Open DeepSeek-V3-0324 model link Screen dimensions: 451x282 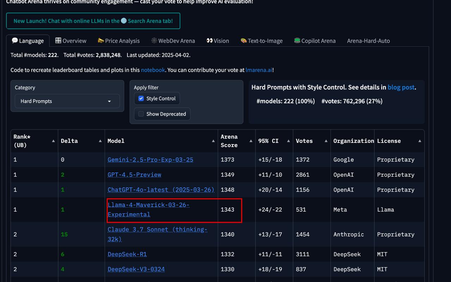136,269
